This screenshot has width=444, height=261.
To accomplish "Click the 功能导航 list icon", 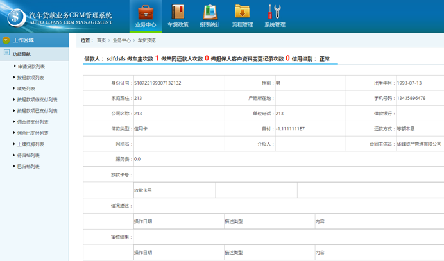I will tap(6, 54).
